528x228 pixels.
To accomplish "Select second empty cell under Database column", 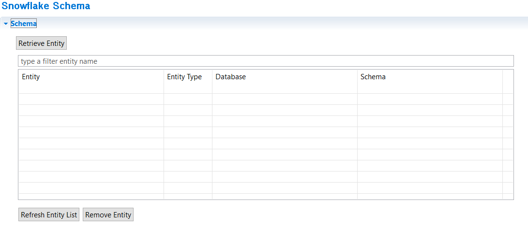I will click(285, 110).
